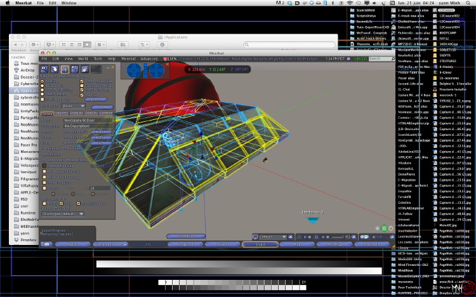Adjust the media volume slider
The image size is (476, 297).
pyautogui.click(x=337, y=237)
